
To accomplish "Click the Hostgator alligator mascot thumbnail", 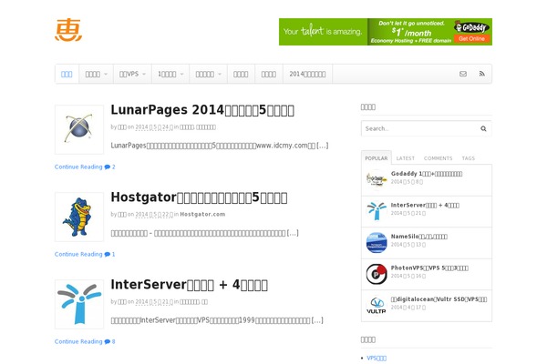I will point(79,217).
